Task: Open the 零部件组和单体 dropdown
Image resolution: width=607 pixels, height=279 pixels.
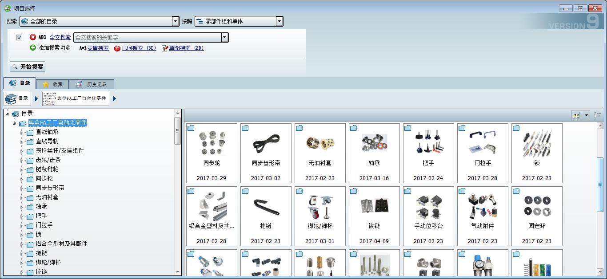Action: (x=279, y=21)
